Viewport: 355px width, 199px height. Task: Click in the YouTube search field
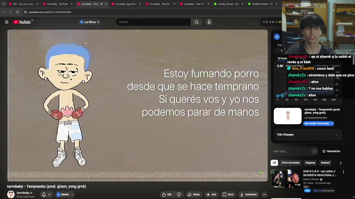[x=153, y=22]
